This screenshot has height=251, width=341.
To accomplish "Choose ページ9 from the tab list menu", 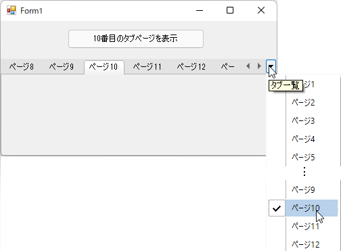I will point(303,189).
